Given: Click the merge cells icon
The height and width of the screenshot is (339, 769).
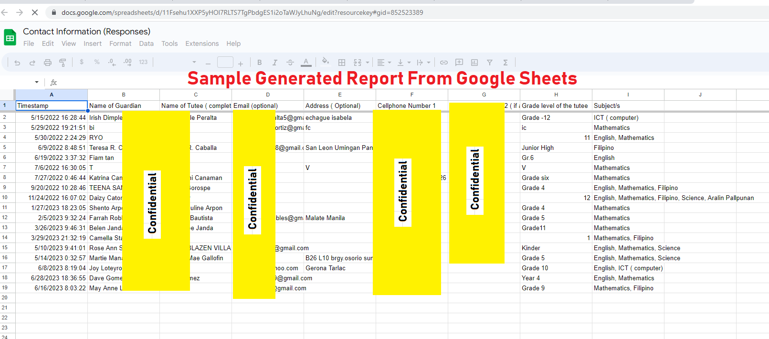Looking at the screenshot, I should tap(358, 63).
